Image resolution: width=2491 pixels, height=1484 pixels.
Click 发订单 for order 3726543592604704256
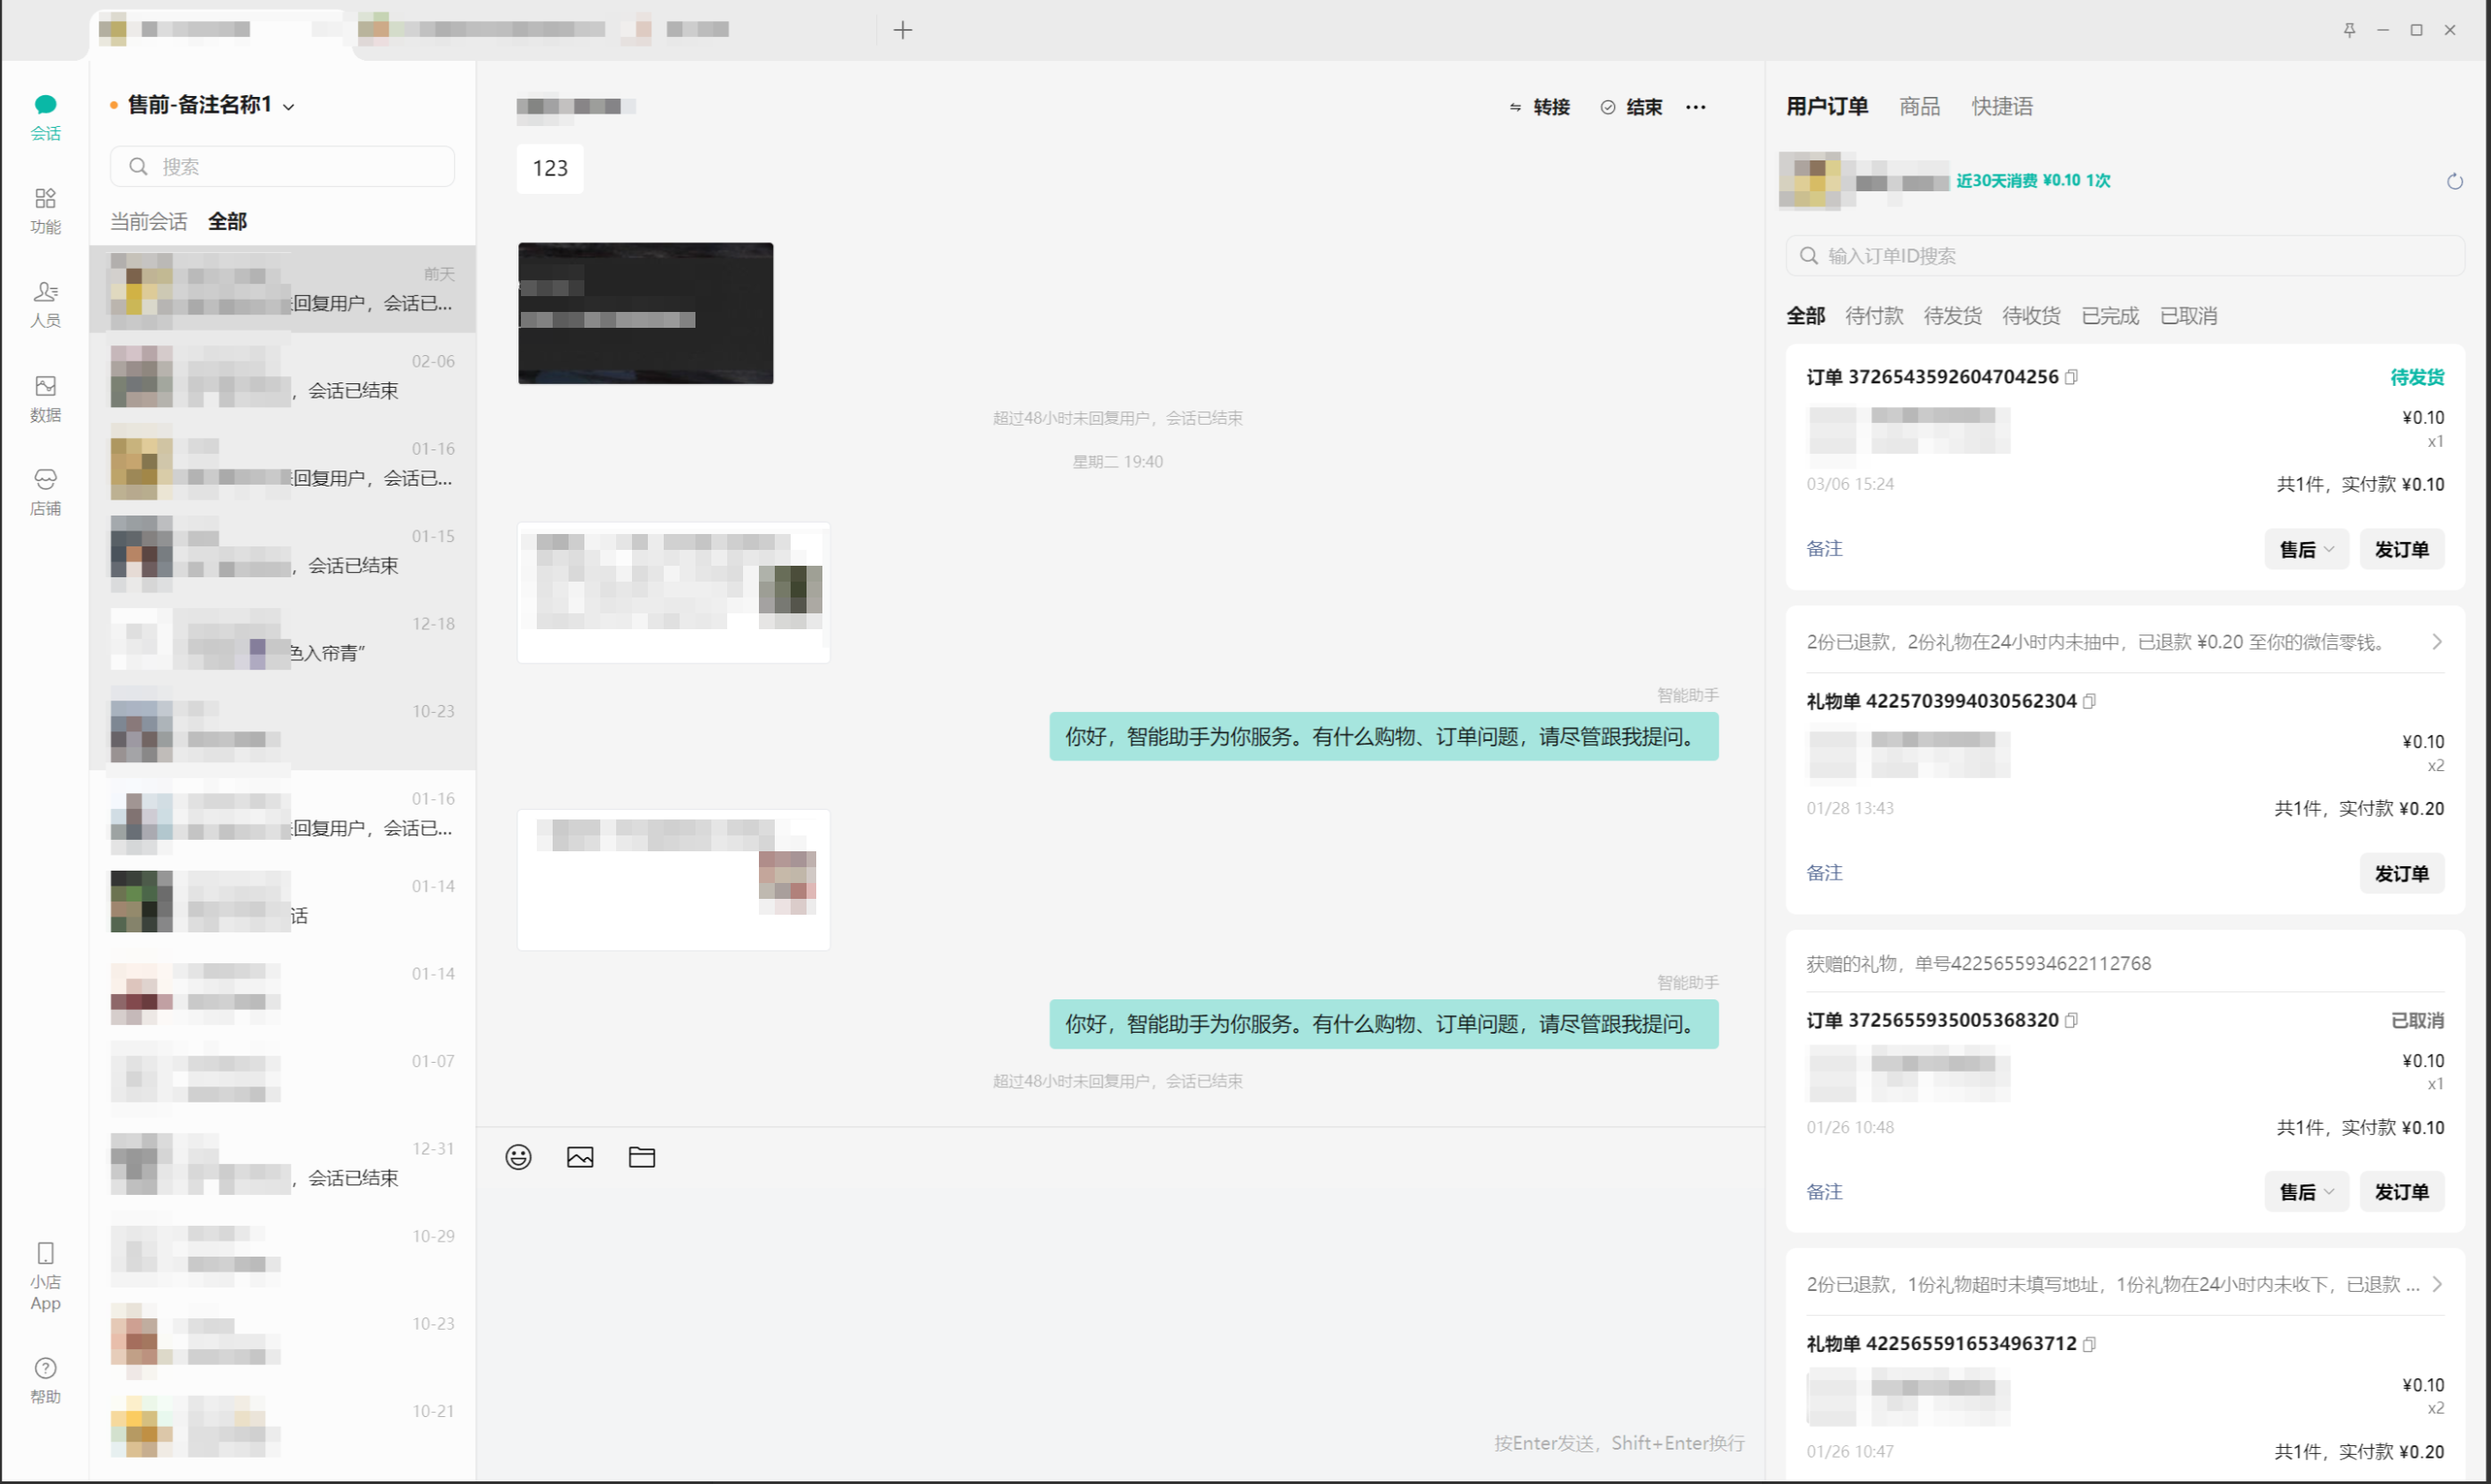pyautogui.click(x=2401, y=549)
